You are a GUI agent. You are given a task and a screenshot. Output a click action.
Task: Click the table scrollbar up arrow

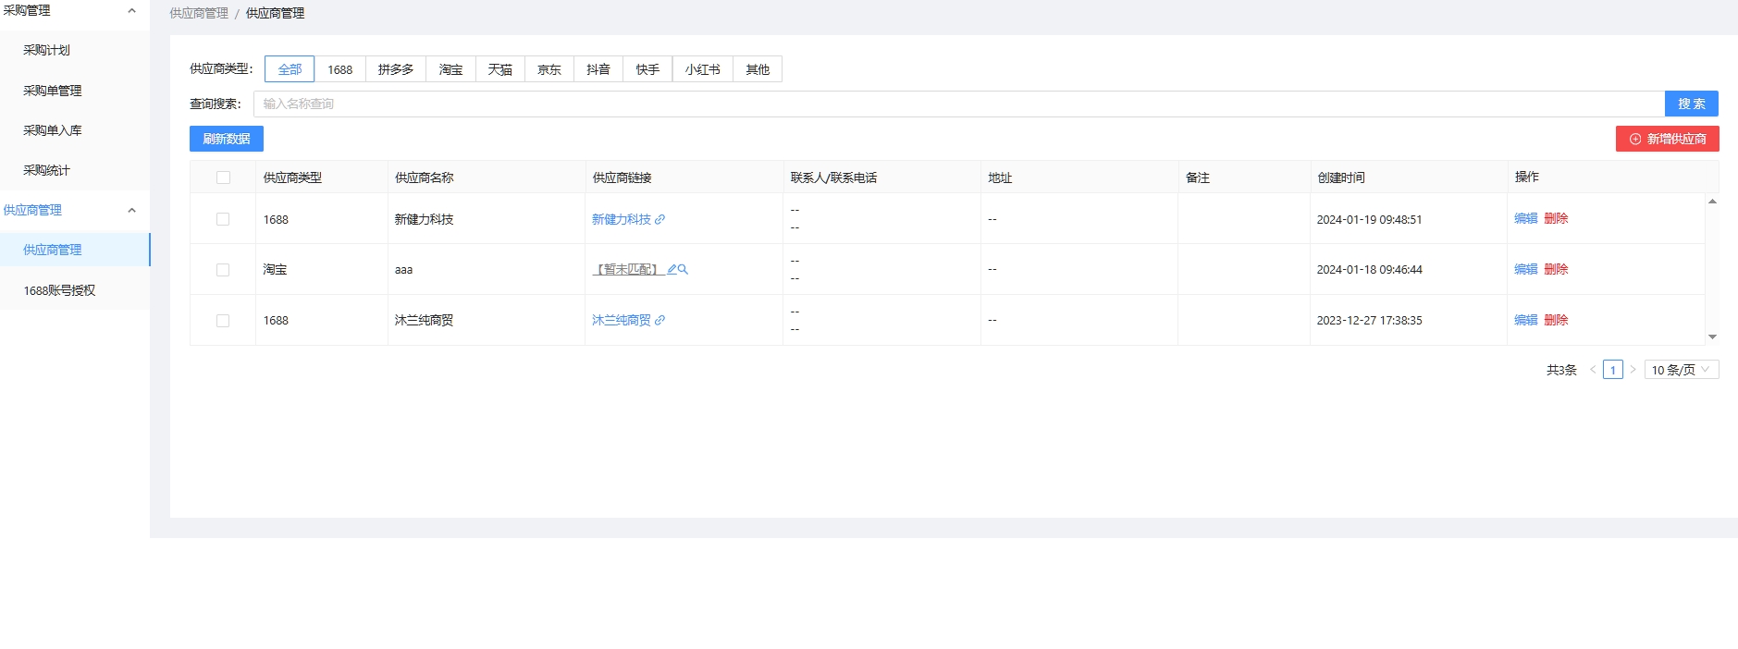coord(1712,201)
